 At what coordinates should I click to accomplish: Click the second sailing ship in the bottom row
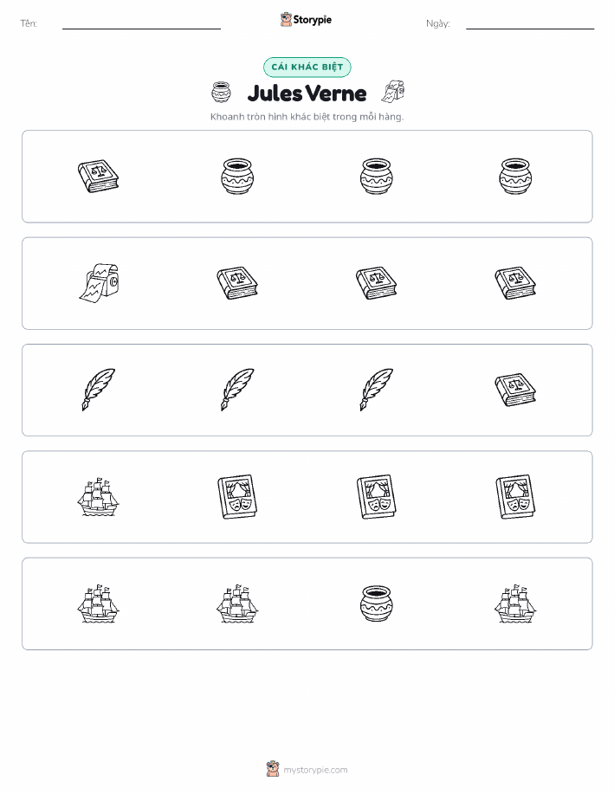click(x=237, y=604)
